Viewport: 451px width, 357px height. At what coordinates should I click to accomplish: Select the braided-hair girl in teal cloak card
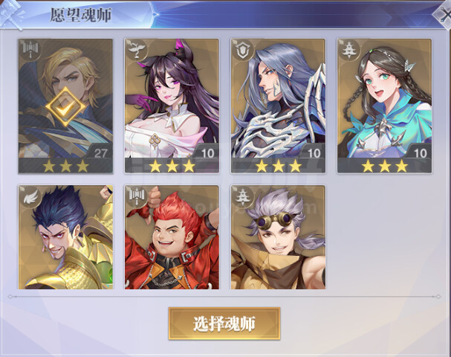pyautogui.click(x=385, y=106)
